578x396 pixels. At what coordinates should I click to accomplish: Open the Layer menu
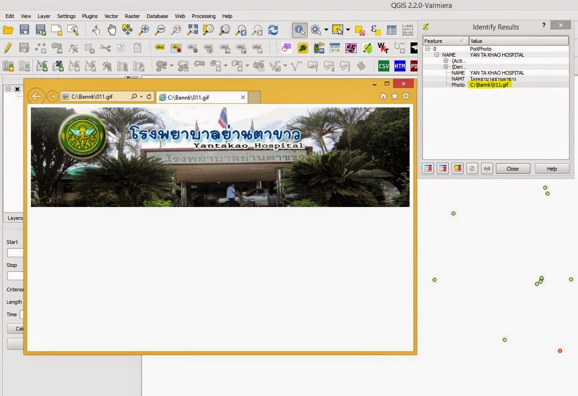pyautogui.click(x=44, y=16)
